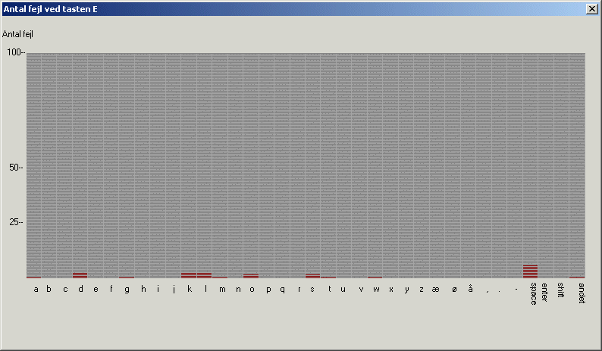Click the 100 mark on the y-axis
The image size is (602, 351).
click(15, 52)
